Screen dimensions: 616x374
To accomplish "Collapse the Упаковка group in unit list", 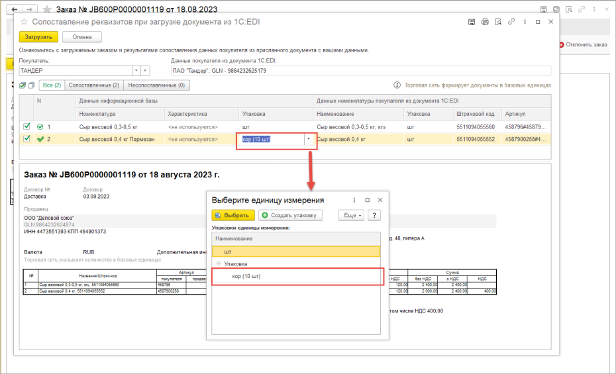I will point(219,263).
